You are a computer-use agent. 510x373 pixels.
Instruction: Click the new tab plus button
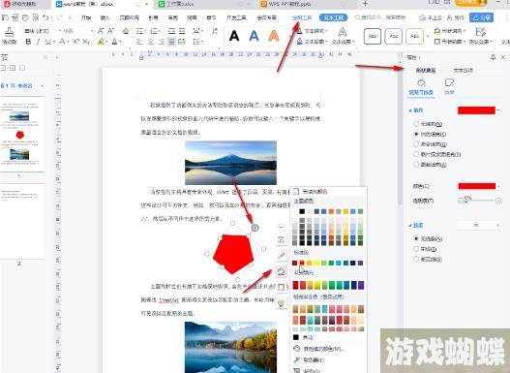(365, 4)
